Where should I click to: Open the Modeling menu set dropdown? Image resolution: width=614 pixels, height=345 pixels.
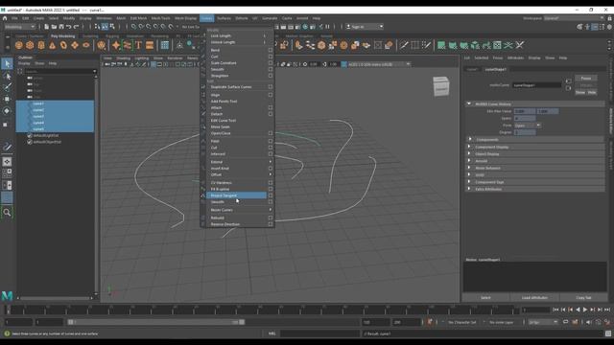click(x=19, y=27)
